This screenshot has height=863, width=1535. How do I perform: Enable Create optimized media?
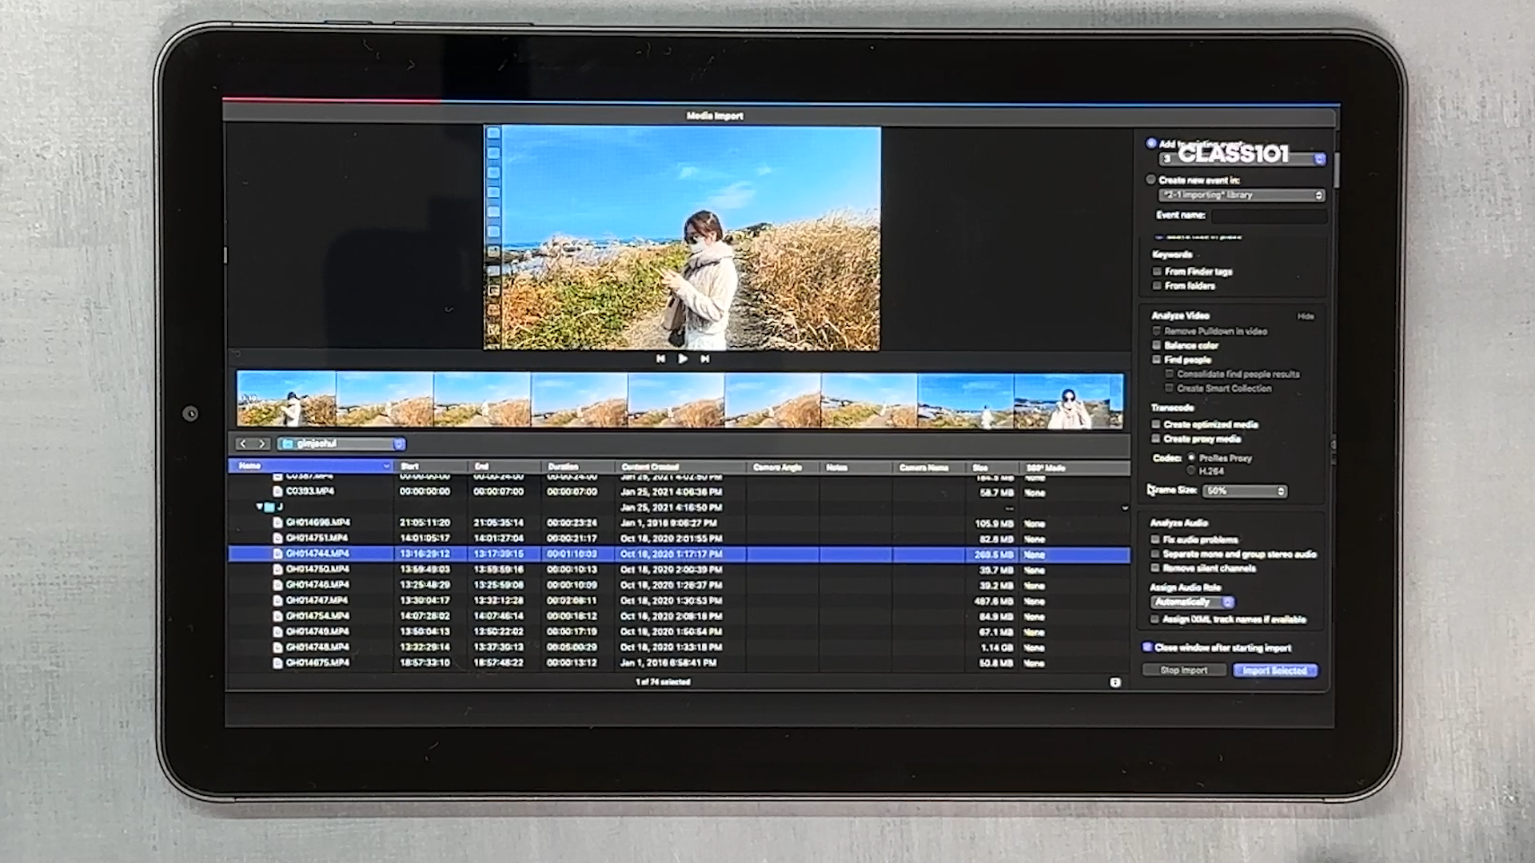click(x=1156, y=424)
